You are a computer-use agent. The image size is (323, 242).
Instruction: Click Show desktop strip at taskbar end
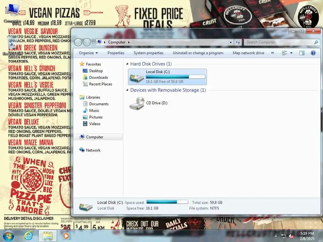321,236
